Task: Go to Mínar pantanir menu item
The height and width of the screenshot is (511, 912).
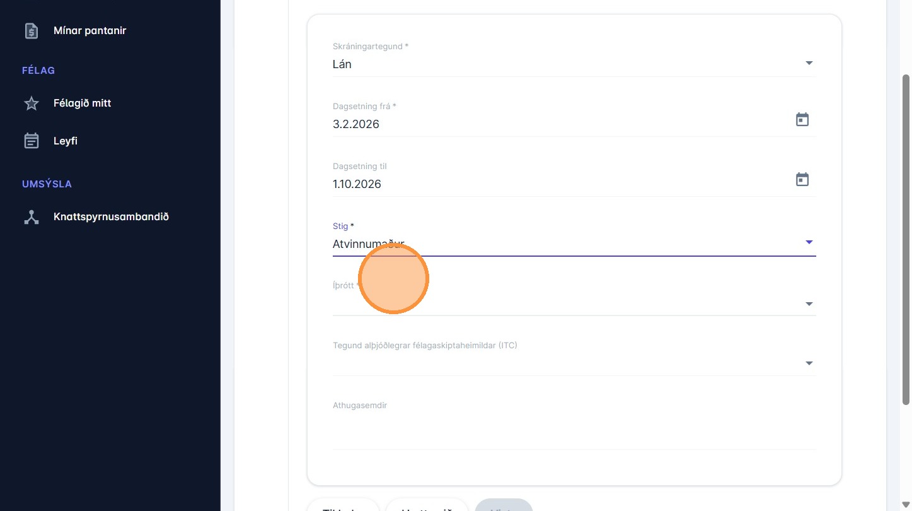Action: point(89,30)
